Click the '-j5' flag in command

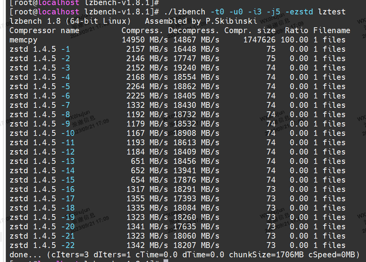273,12
